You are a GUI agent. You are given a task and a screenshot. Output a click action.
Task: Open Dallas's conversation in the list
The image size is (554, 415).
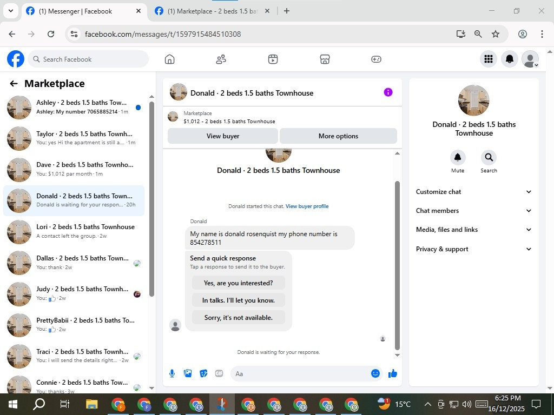coord(74,262)
